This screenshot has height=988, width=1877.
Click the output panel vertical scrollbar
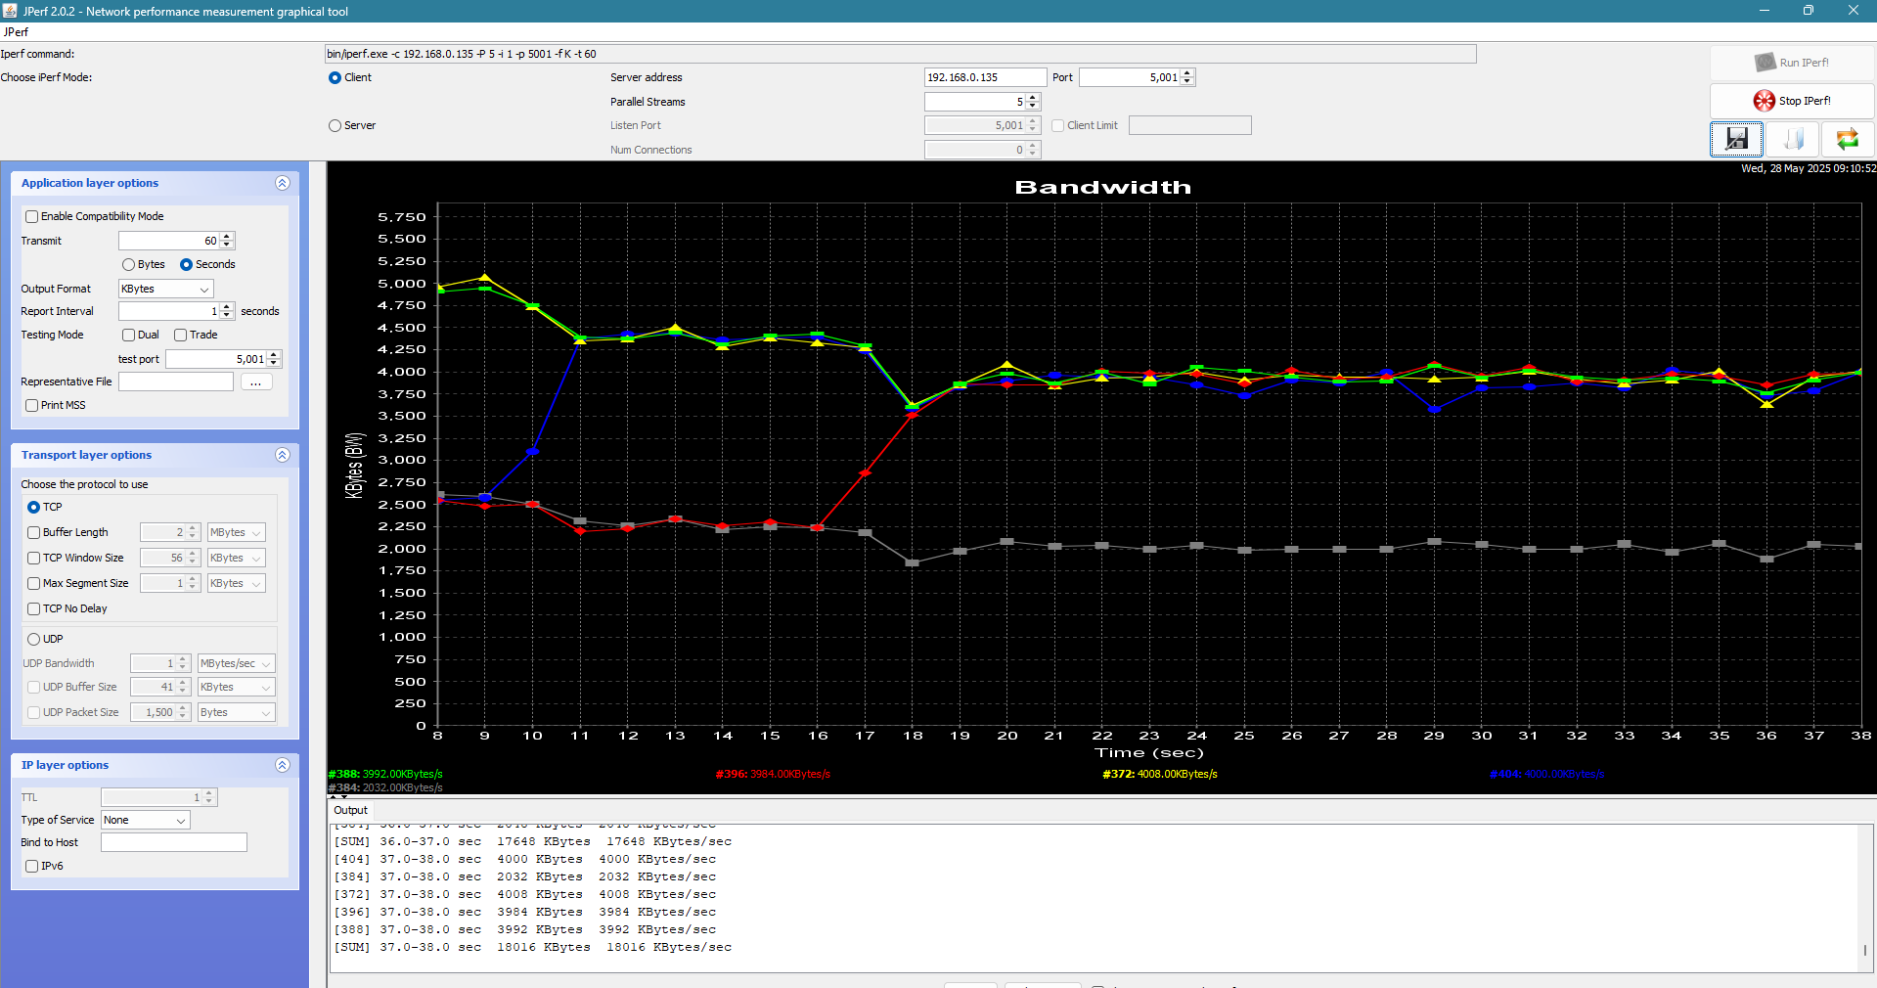(1865, 898)
